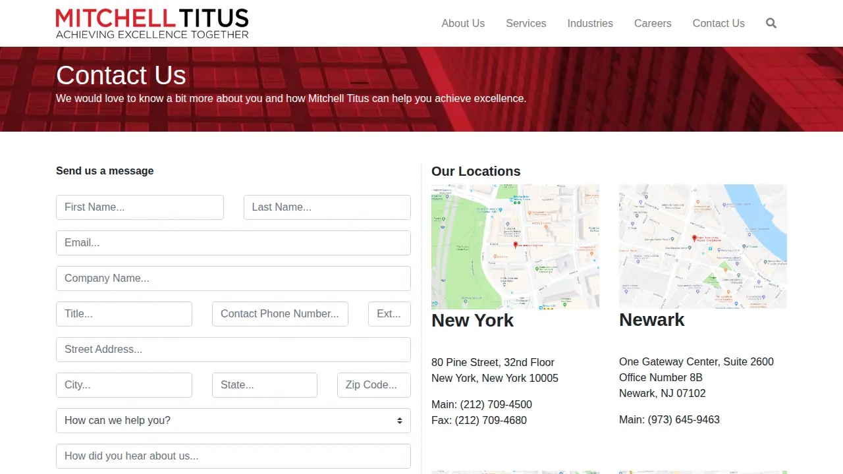Click 'One Gateway Center, Suite 2600' address
The image size is (843, 474).
[696, 361]
